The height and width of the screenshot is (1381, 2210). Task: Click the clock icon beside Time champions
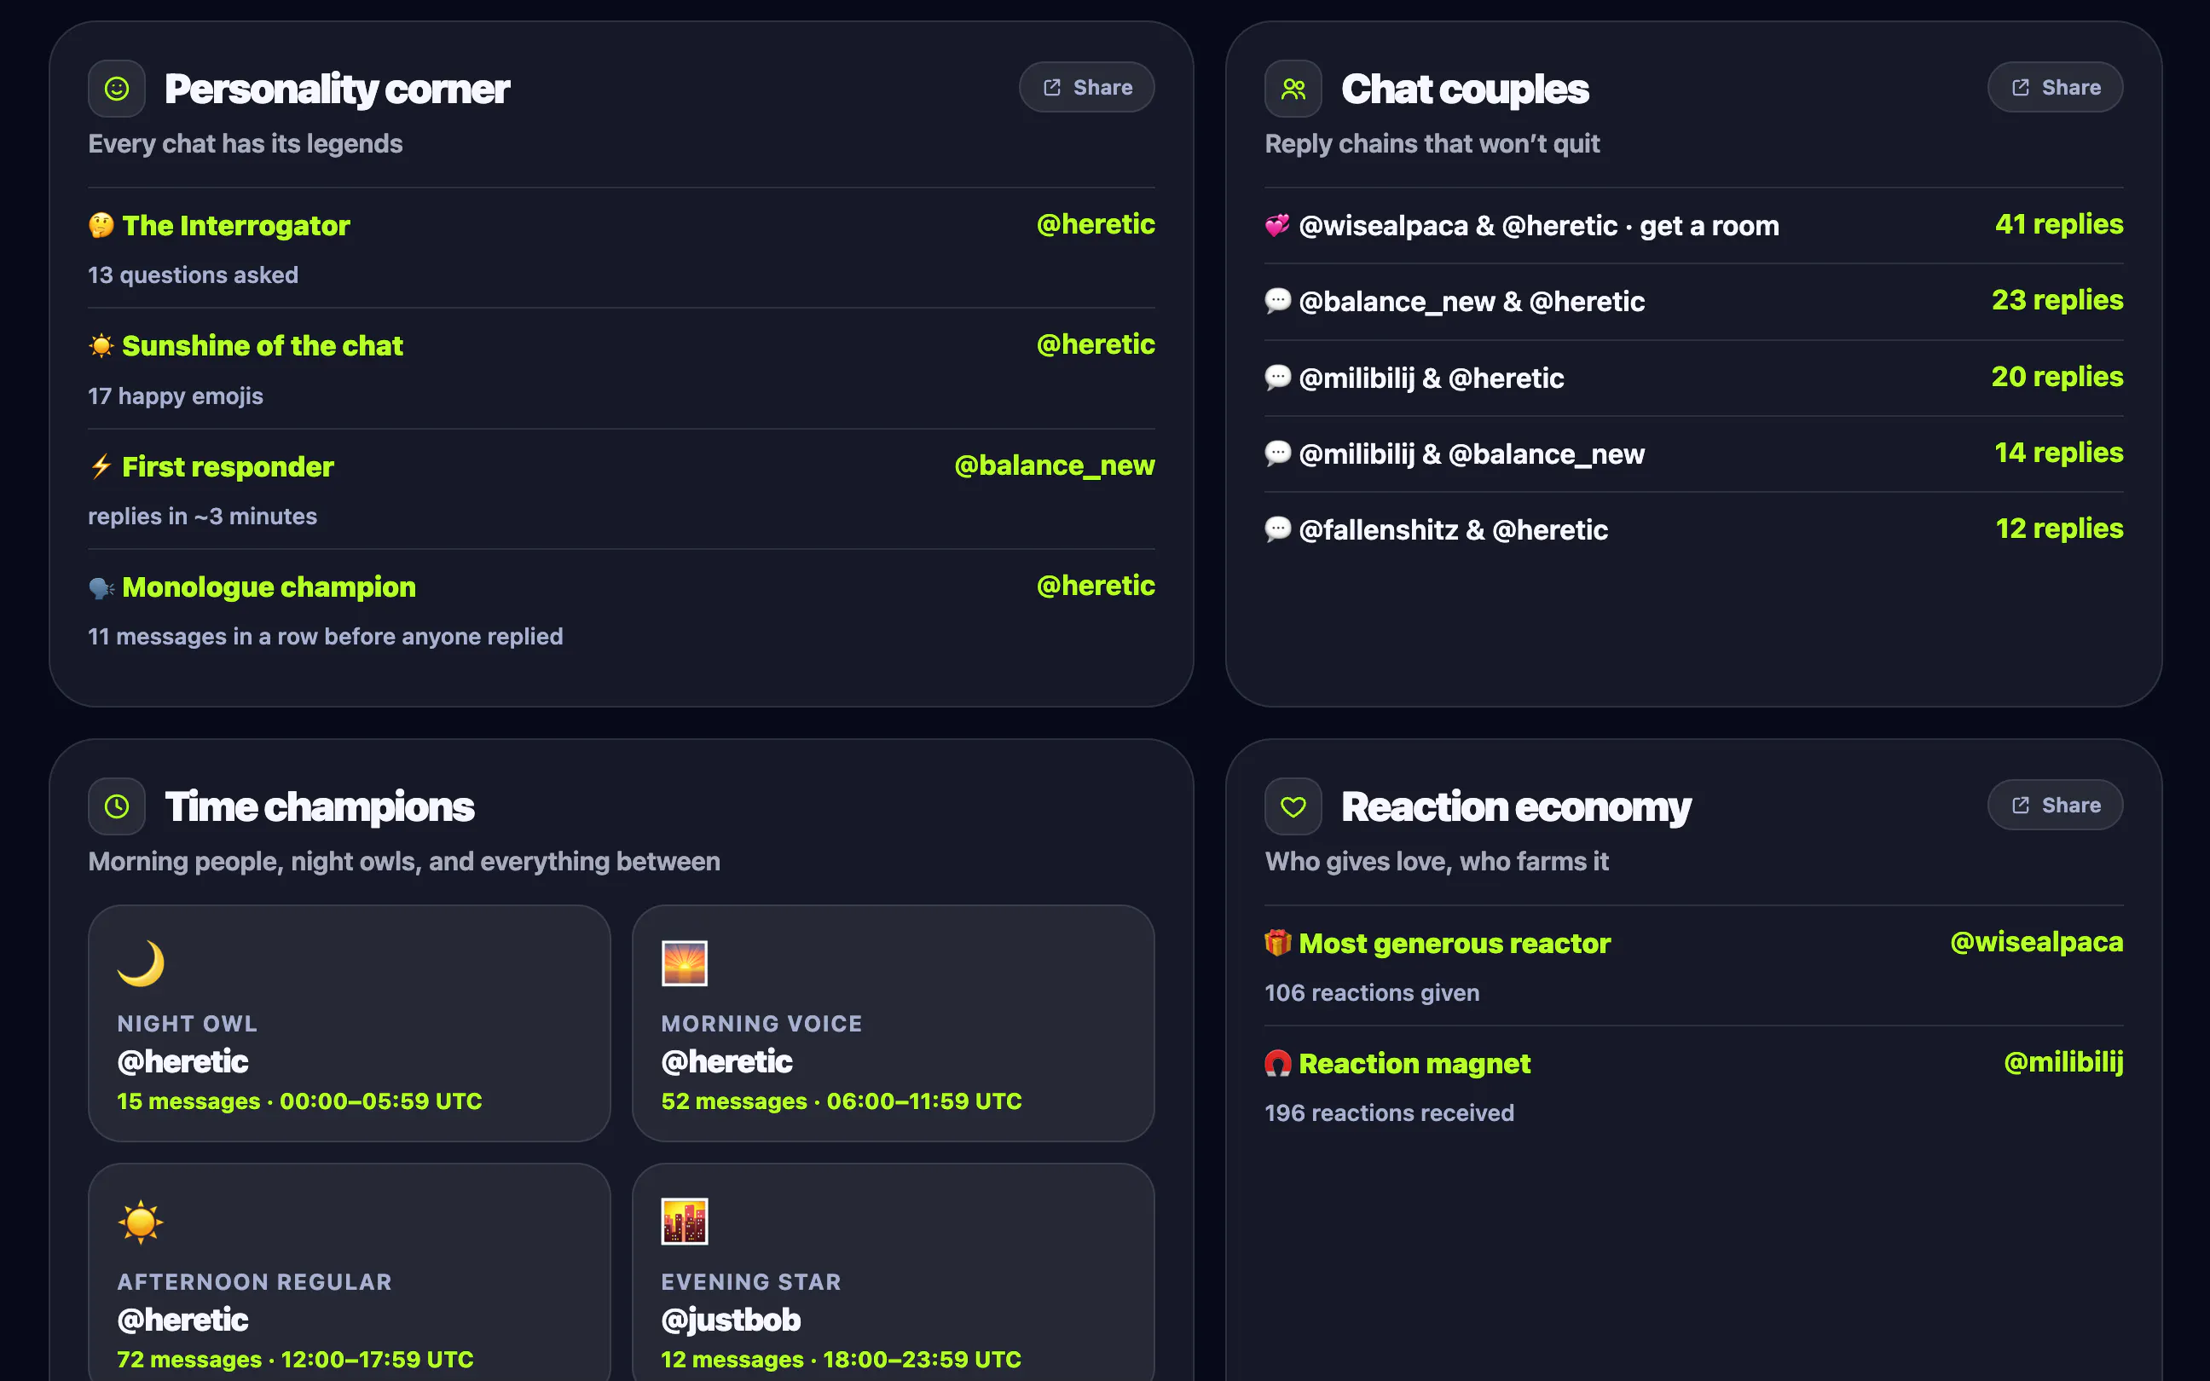[x=116, y=806]
